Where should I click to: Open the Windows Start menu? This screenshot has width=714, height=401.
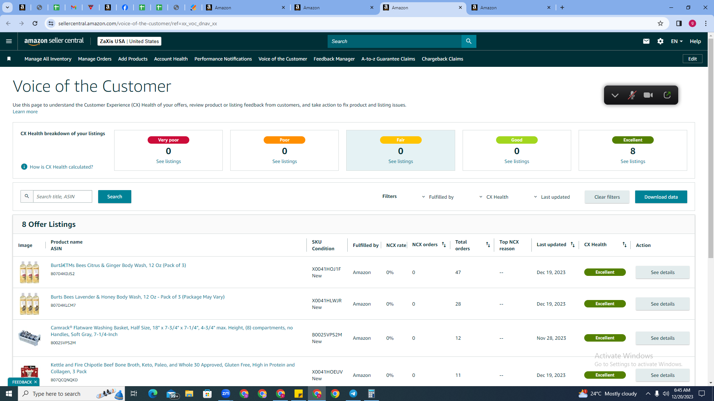point(9,394)
